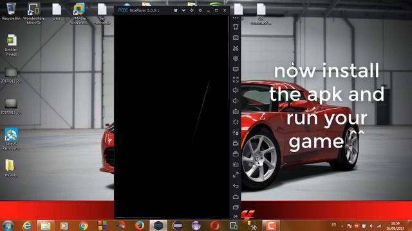The width and height of the screenshot is (412, 231).
Task: Click the add APK file icon in Nox
Action: click(x=236, y=111)
